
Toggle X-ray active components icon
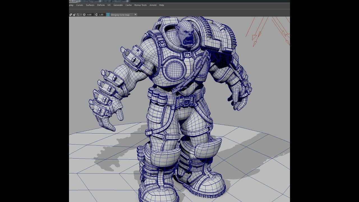coord(74,15)
